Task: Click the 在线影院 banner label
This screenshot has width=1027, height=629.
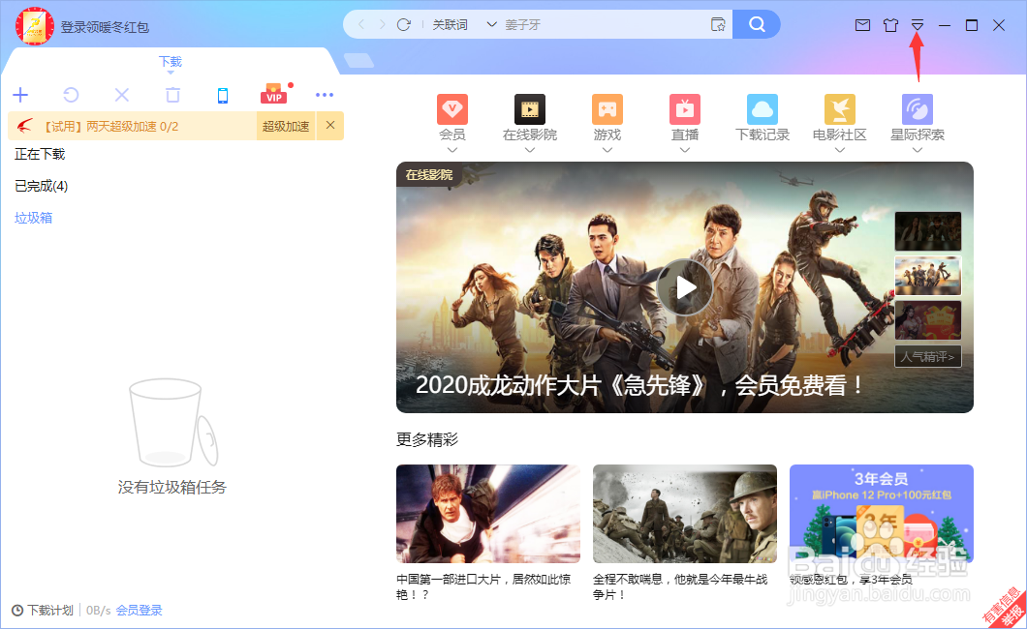Action: [429, 174]
